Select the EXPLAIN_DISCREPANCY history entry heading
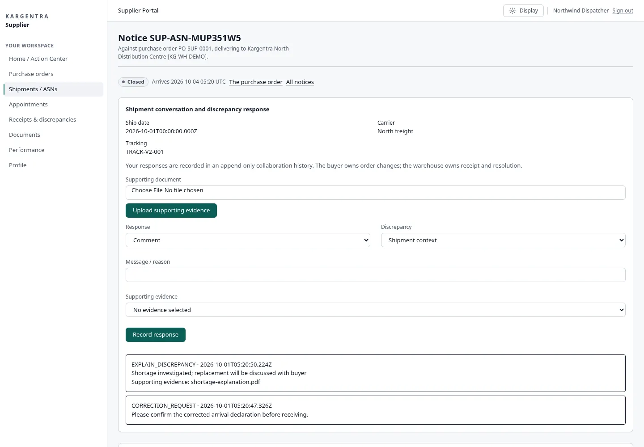644x447 pixels. 202,364
